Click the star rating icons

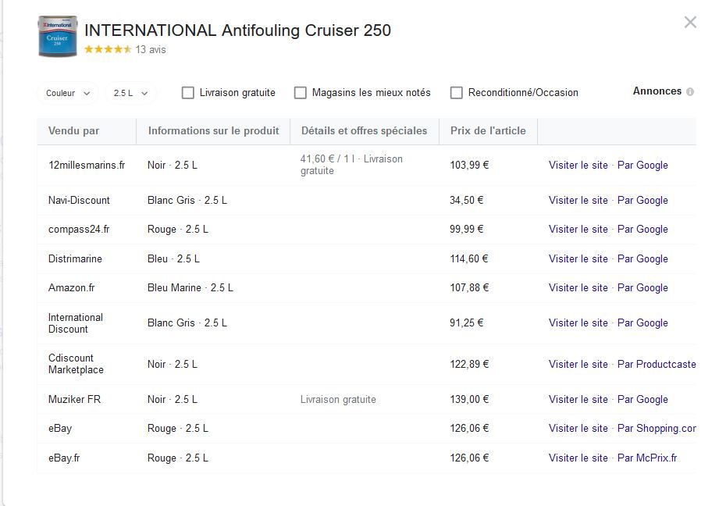[x=108, y=49]
